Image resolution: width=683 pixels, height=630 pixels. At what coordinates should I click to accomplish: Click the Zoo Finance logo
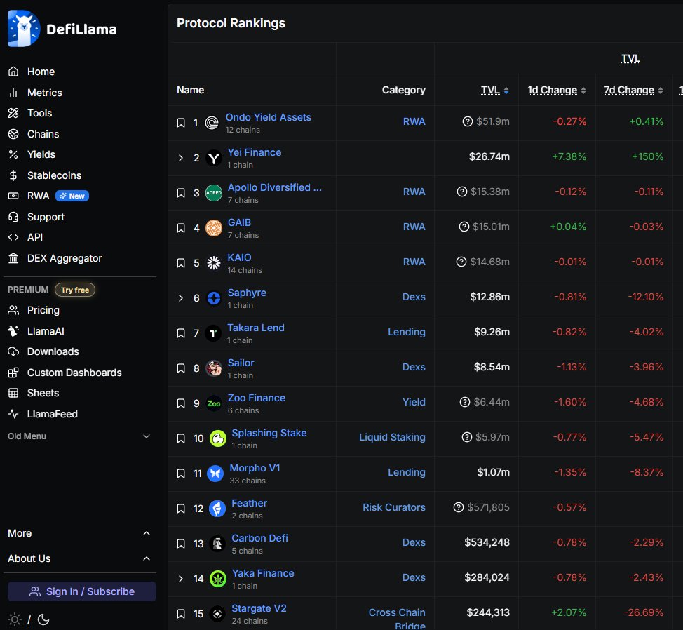[213, 403]
